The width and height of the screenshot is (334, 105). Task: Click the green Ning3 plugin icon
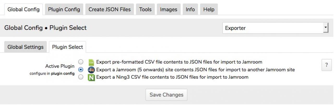(x=91, y=77)
